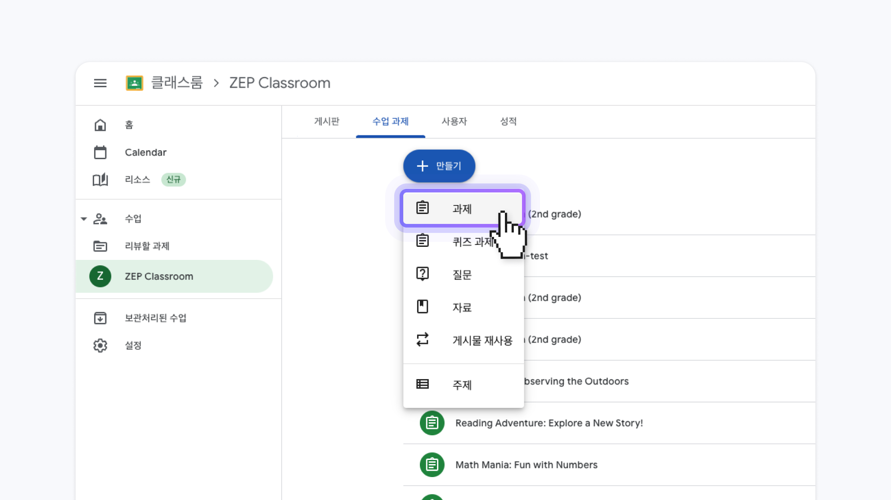Choose 과제 from the create menu

[462, 209]
